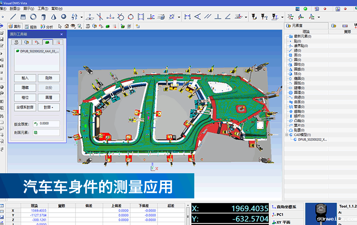Click the sphere feature tool
The image size is (357, 225).
(x=64, y=16)
